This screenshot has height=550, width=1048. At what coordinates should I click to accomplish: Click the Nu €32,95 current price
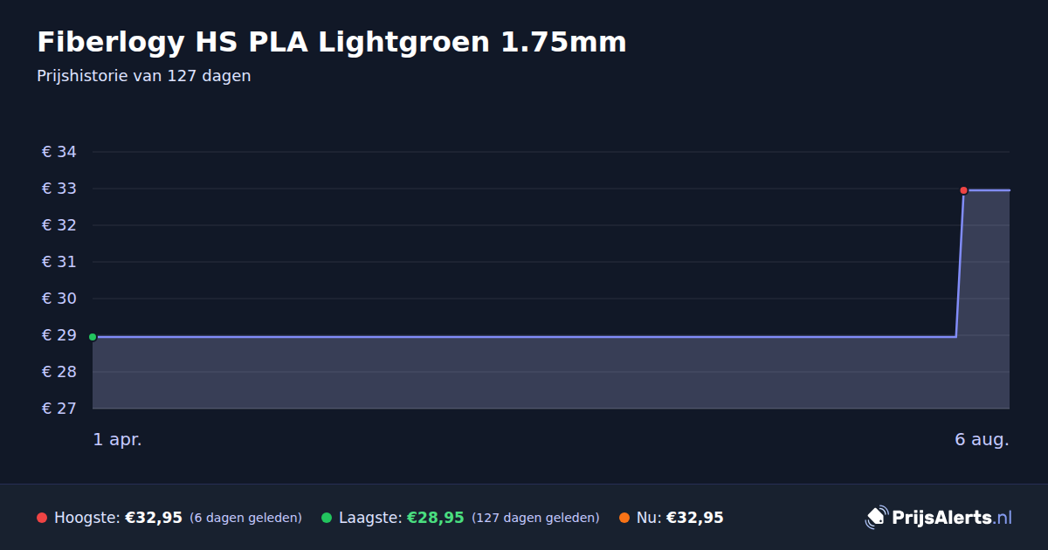click(x=695, y=518)
